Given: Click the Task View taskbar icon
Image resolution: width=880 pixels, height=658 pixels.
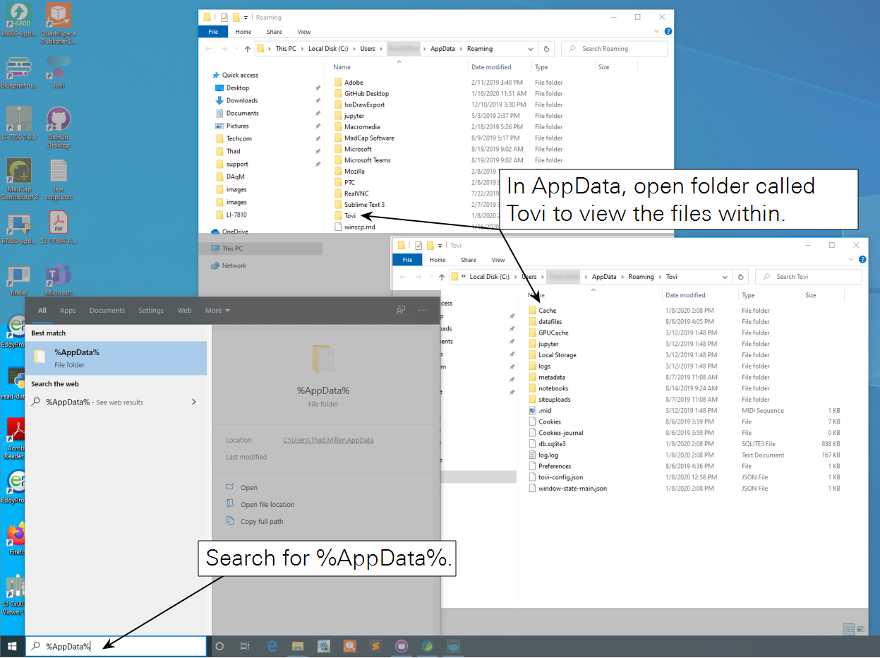Looking at the screenshot, I should pyautogui.click(x=245, y=646).
